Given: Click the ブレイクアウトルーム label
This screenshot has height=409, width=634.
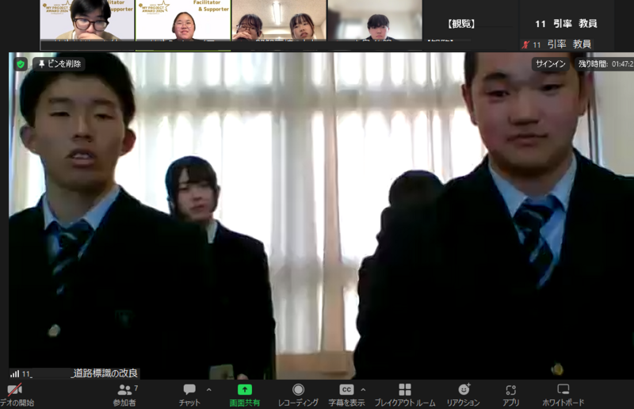Looking at the screenshot, I should coord(405,403).
